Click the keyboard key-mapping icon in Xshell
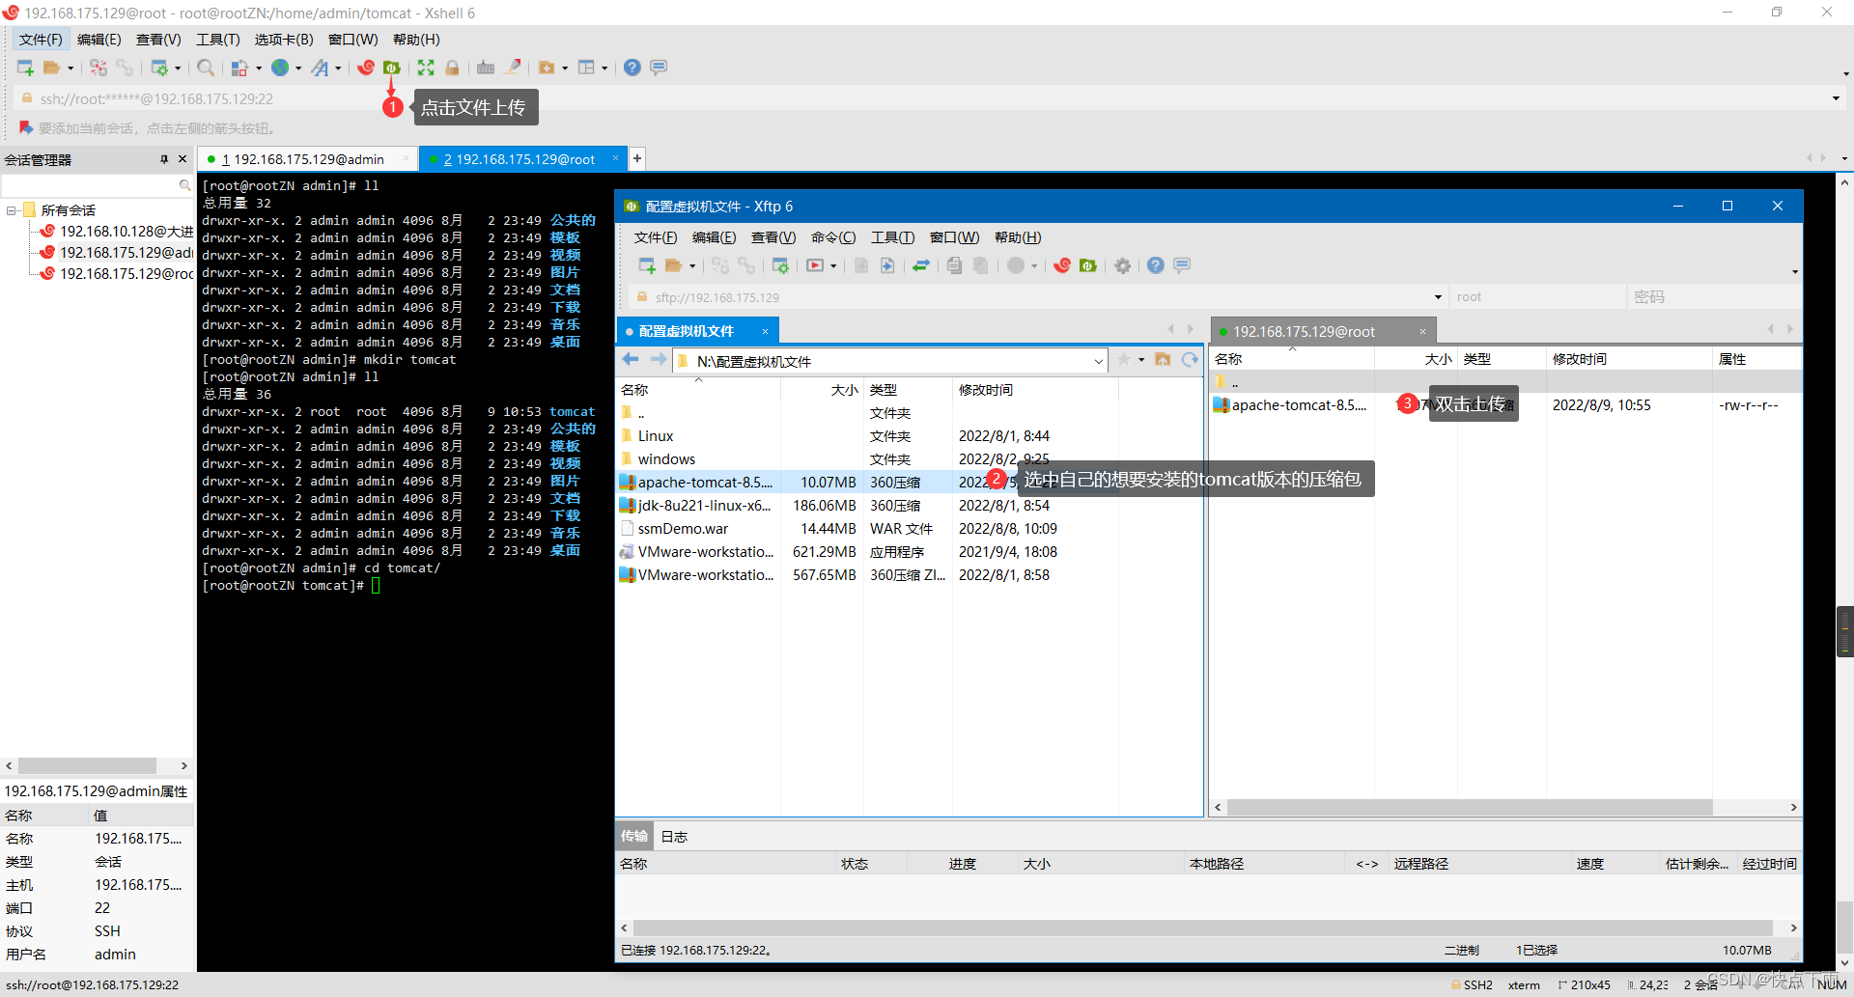Screen dimensions: 1854x997 click(486, 68)
